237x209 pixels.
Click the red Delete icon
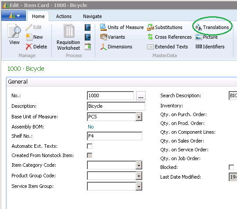pyautogui.click(x=29, y=47)
